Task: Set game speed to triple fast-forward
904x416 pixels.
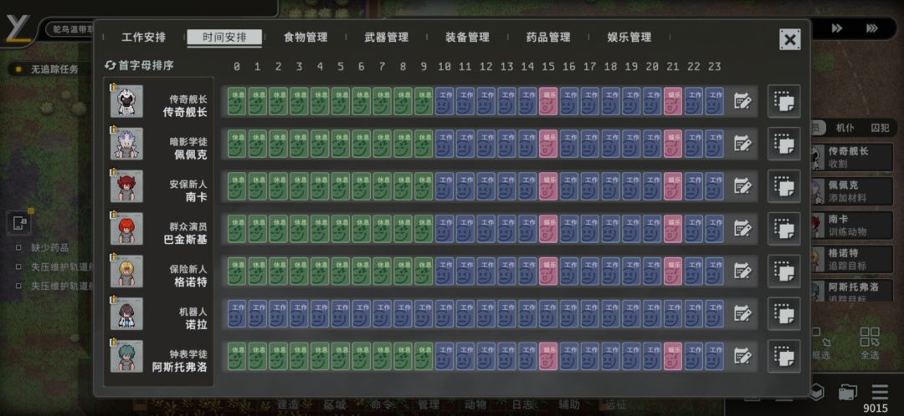Action: coord(872,28)
